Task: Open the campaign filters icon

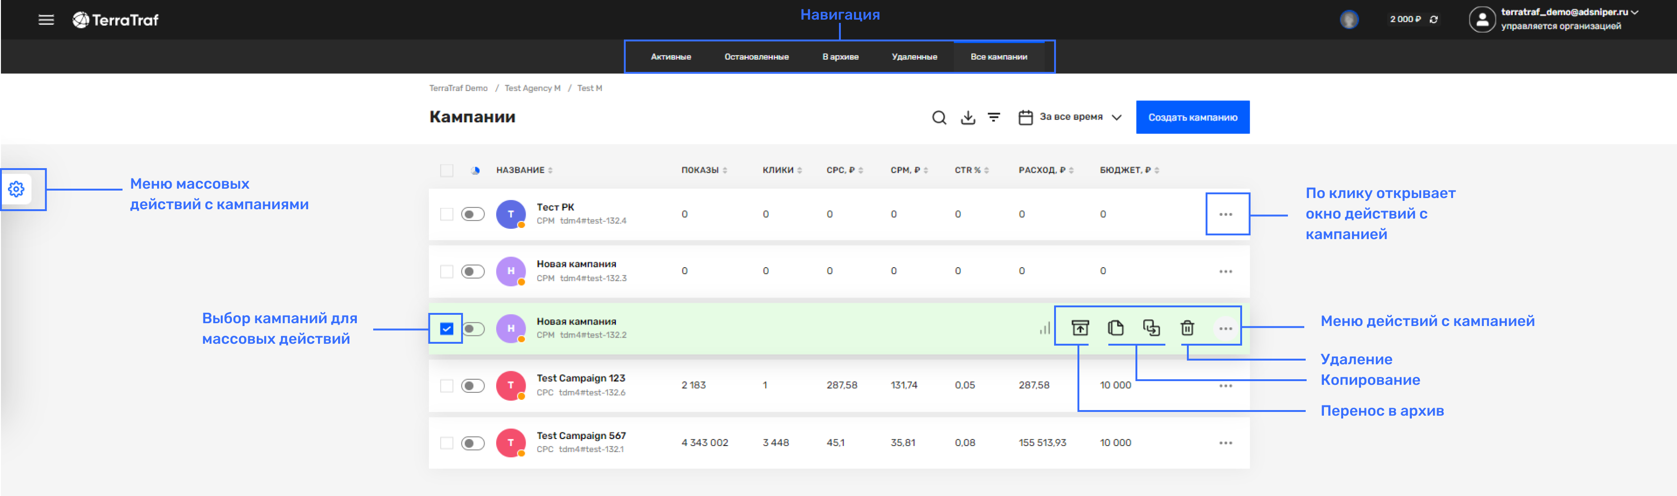Action: (x=993, y=117)
